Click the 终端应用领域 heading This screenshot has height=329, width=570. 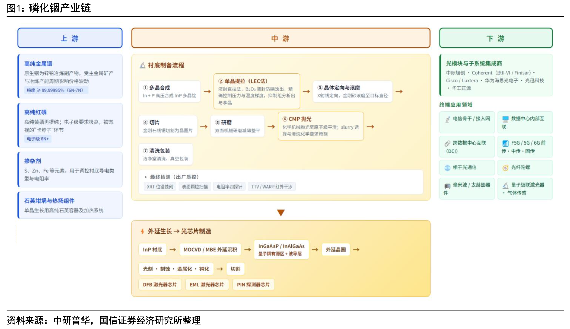(x=456, y=105)
